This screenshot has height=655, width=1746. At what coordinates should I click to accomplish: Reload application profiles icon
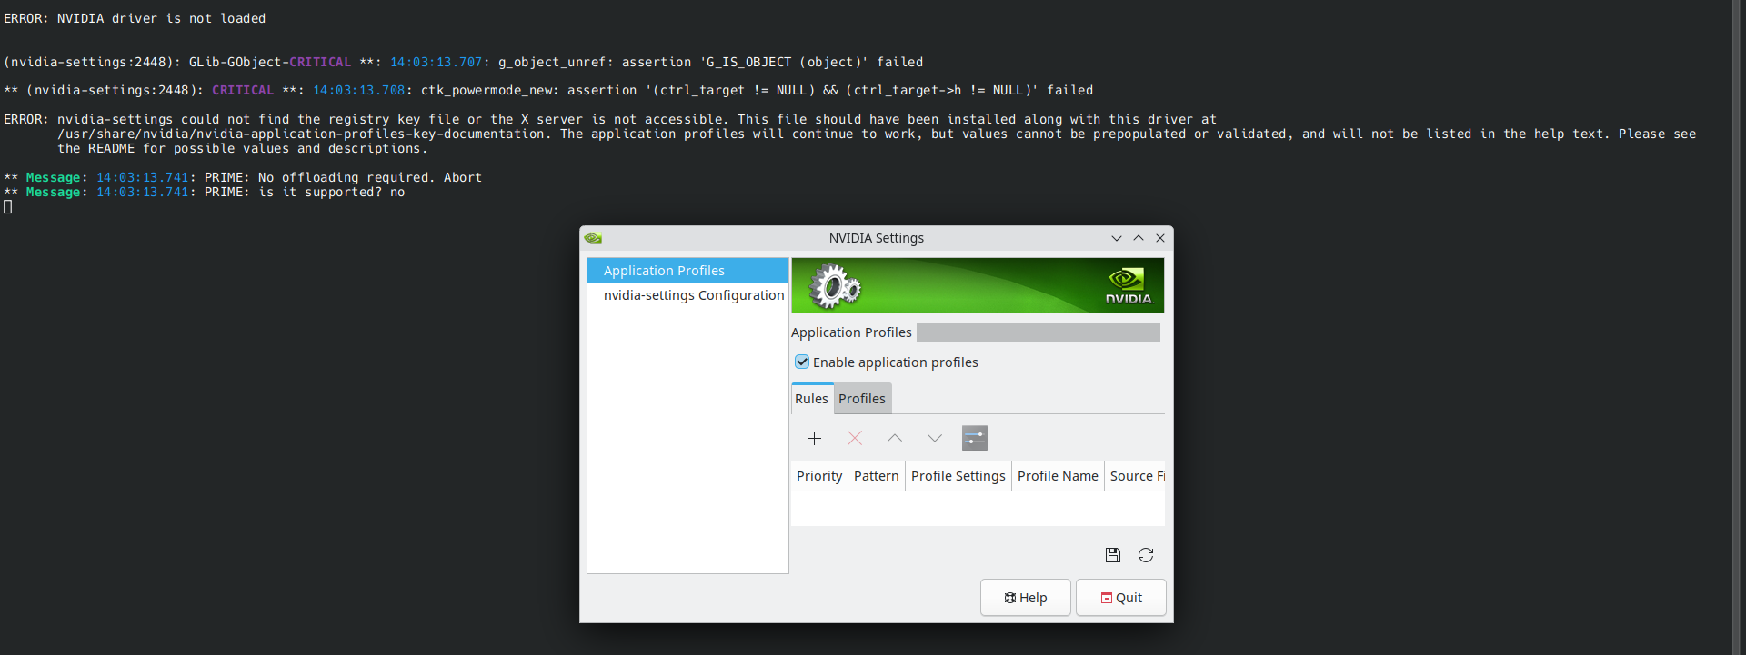[1146, 555]
